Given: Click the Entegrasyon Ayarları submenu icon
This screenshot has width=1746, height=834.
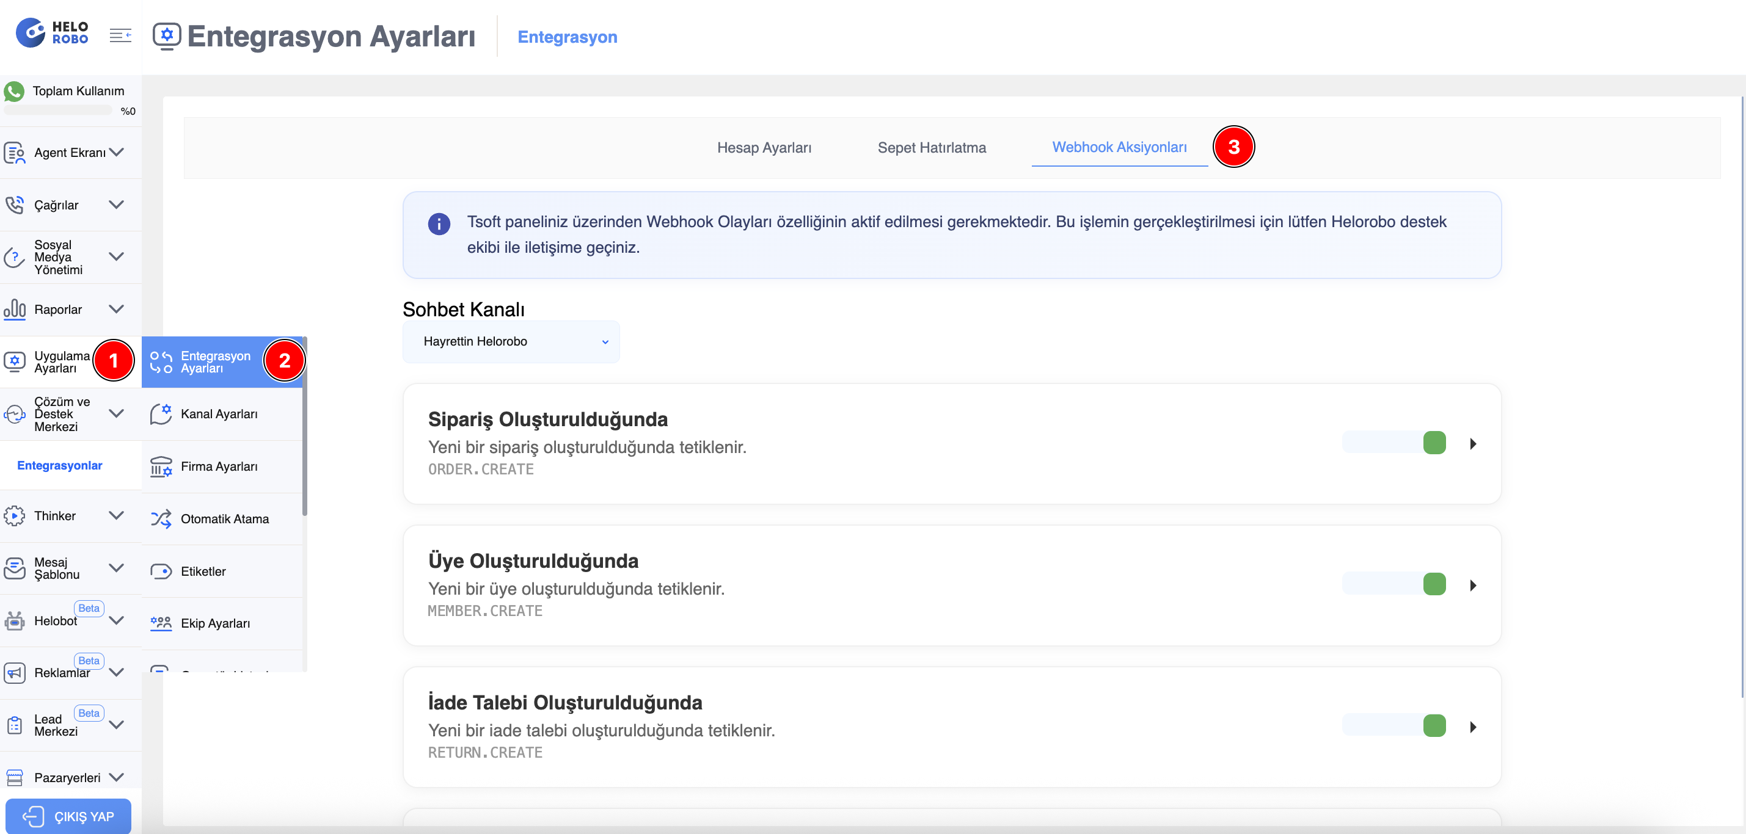Looking at the screenshot, I should click(161, 362).
